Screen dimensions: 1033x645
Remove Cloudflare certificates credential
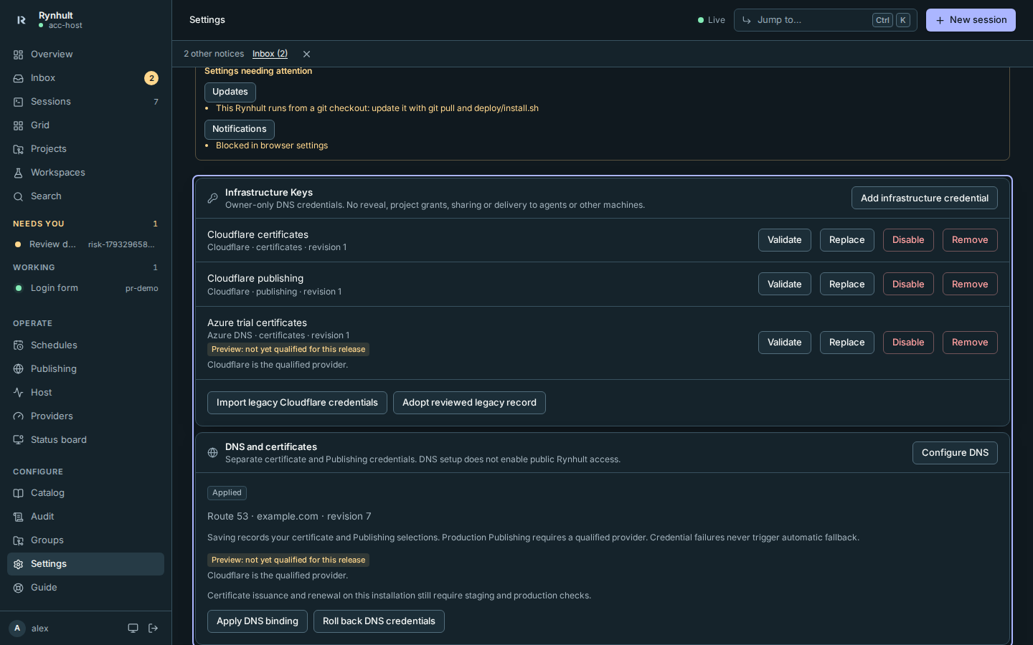[970, 240]
